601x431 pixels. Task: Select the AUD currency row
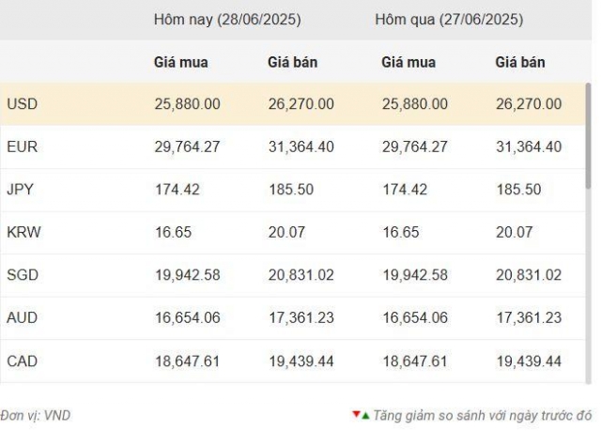click(293, 318)
